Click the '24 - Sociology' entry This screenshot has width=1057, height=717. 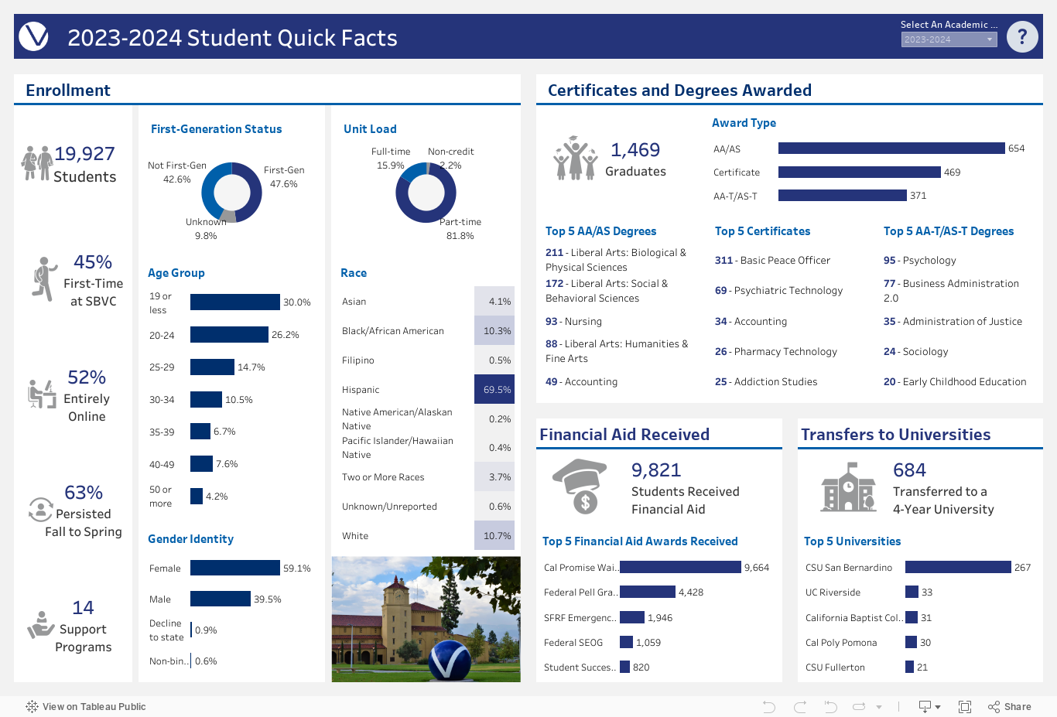click(x=915, y=352)
